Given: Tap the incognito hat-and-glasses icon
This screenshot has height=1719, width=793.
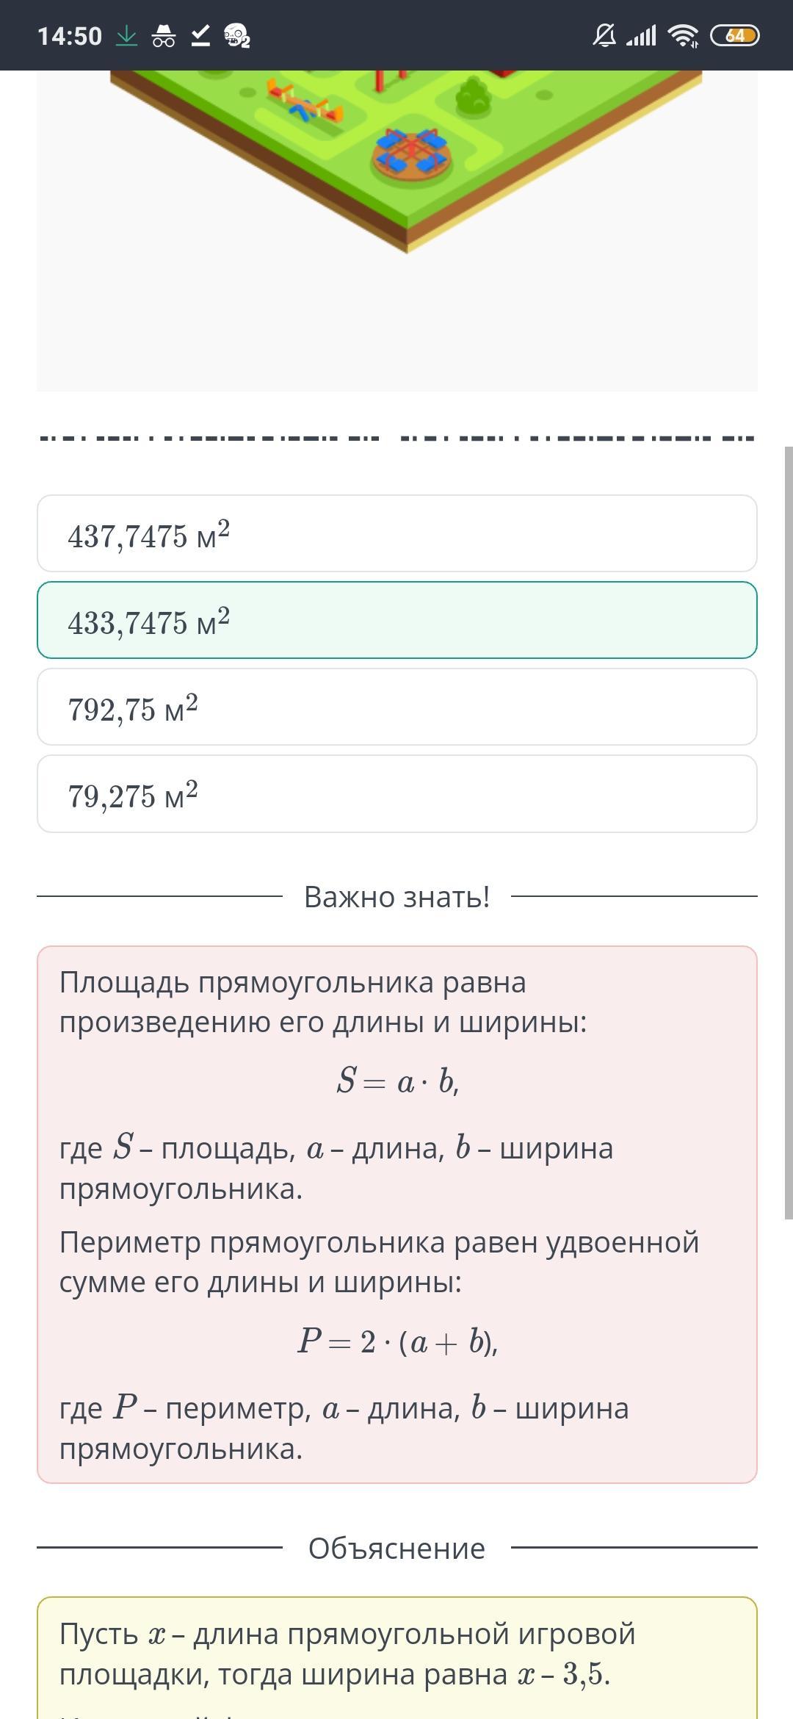Looking at the screenshot, I should pyautogui.click(x=163, y=35).
